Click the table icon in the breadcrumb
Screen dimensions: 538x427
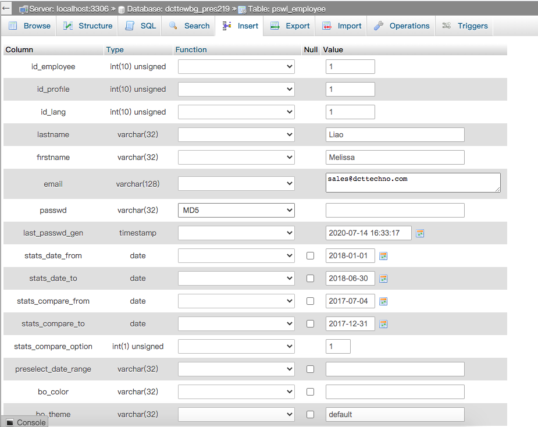pyautogui.click(x=242, y=10)
